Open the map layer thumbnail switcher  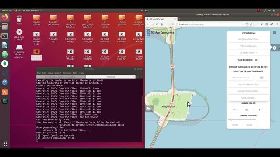point(149,108)
